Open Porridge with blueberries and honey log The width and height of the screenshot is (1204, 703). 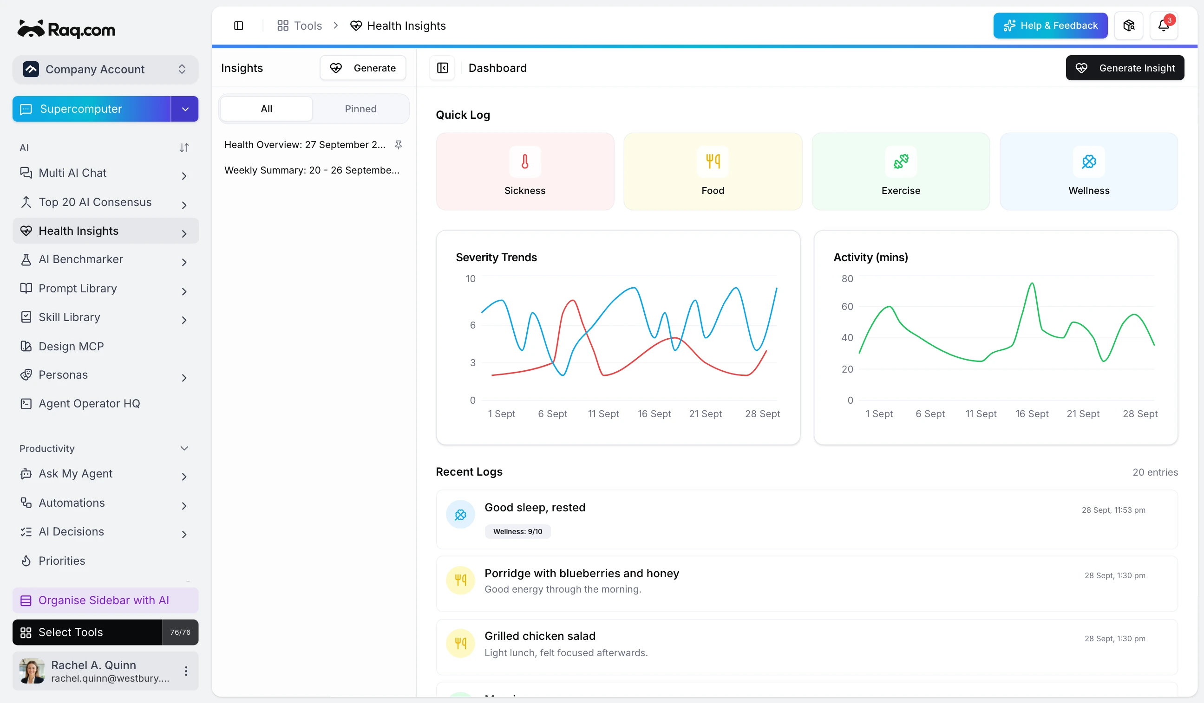coord(806,583)
